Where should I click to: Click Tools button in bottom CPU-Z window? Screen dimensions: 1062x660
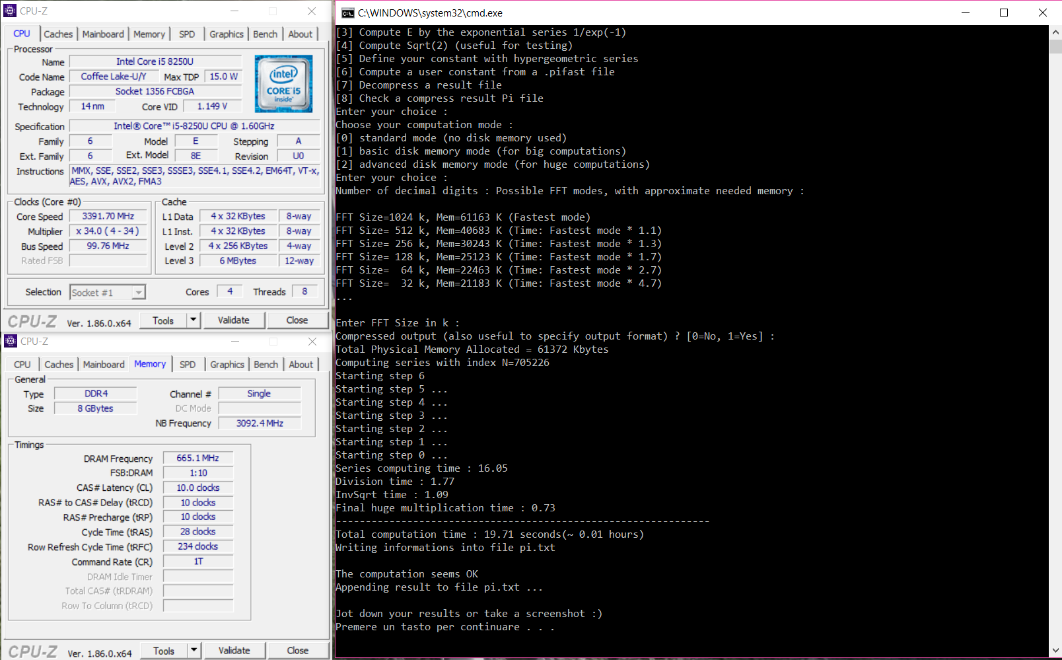click(x=164, y=651)
